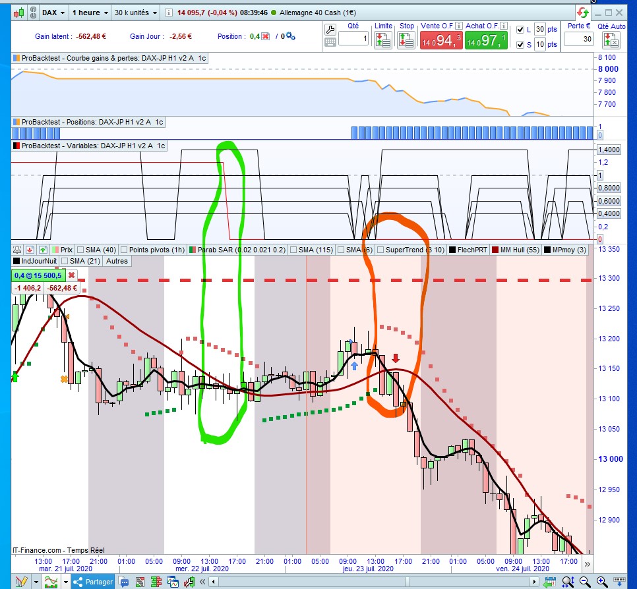Toggle the S 10 pts checkbox
The width and height of the screenshot is (637, 589).
[x=520, y=44]
